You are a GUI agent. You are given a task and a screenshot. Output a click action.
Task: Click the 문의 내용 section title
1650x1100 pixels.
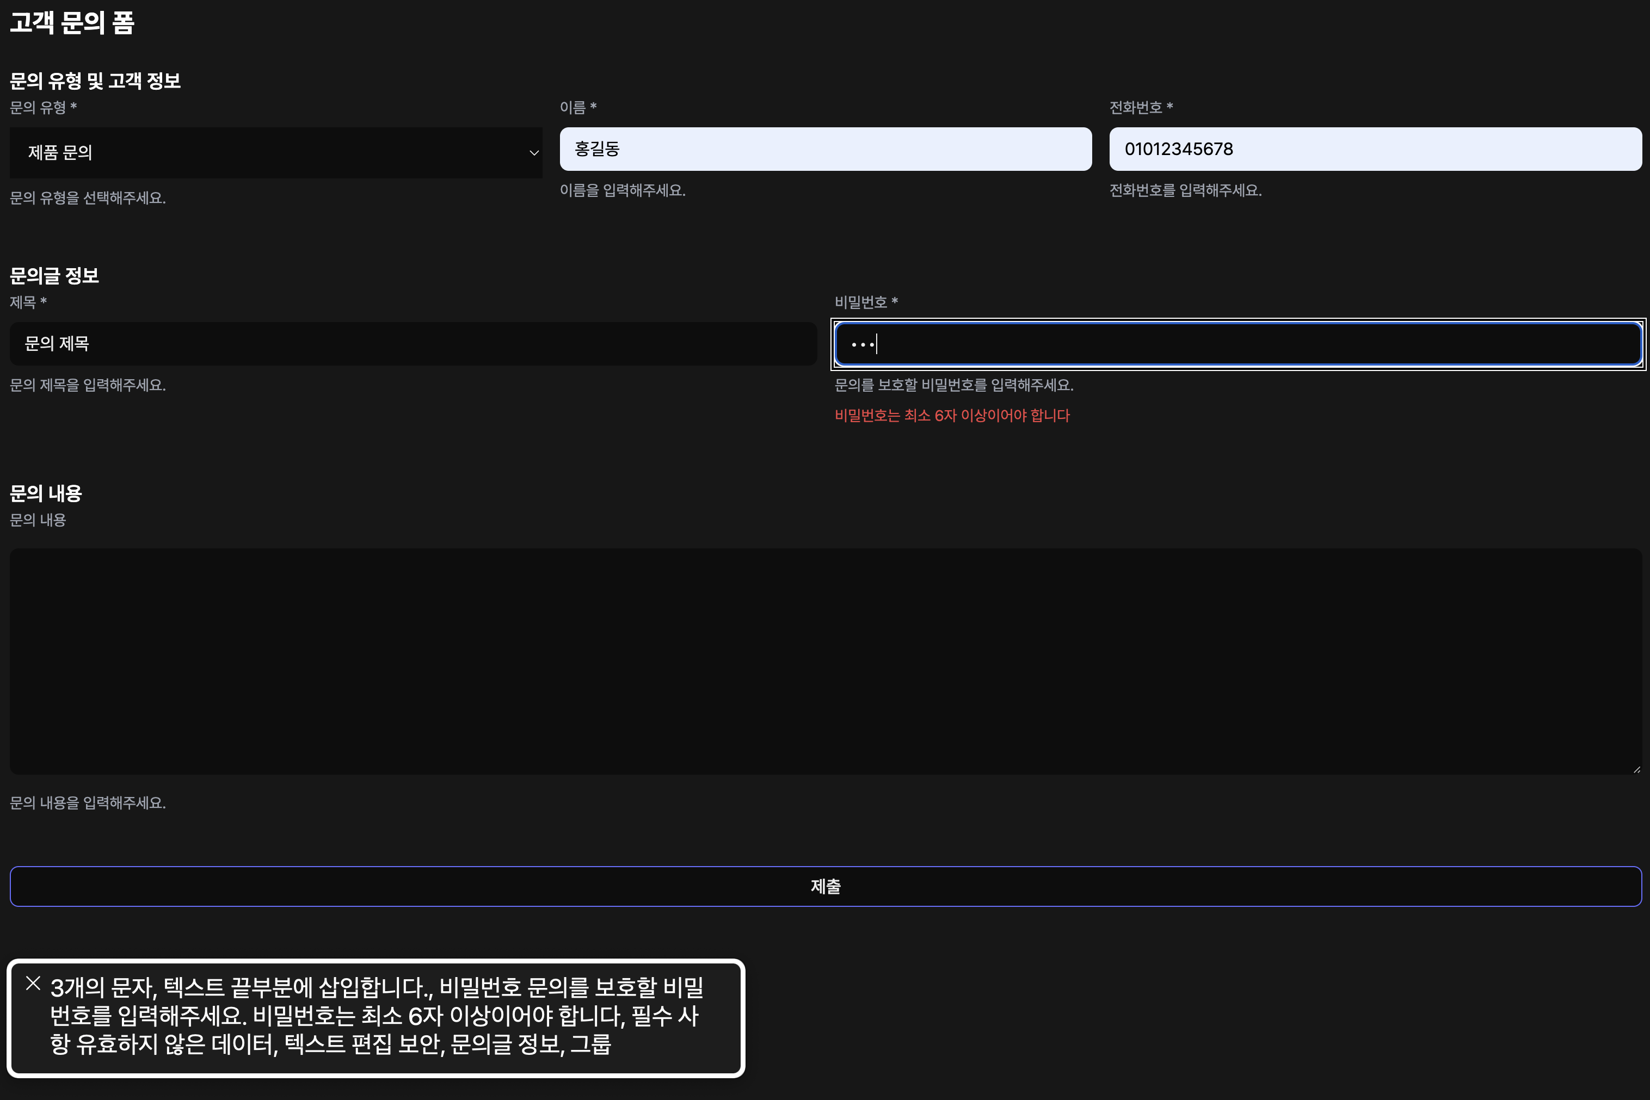coord(45,493)
